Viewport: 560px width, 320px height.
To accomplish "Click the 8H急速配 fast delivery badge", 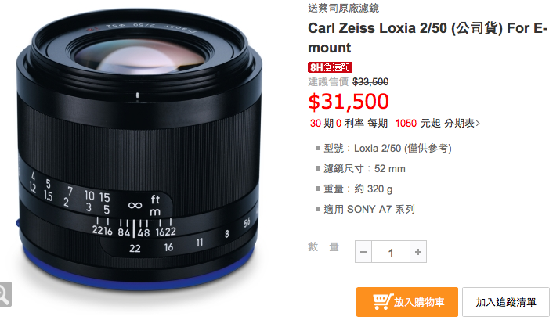I will pos(330,67).
